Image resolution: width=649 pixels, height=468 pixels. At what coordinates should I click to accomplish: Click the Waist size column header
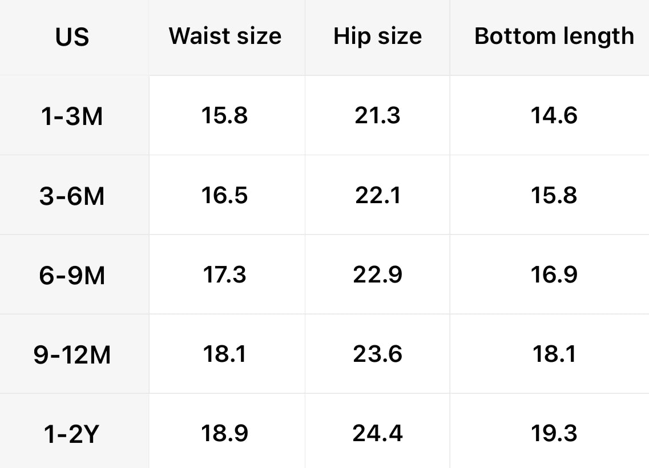[x=225, y=36]
